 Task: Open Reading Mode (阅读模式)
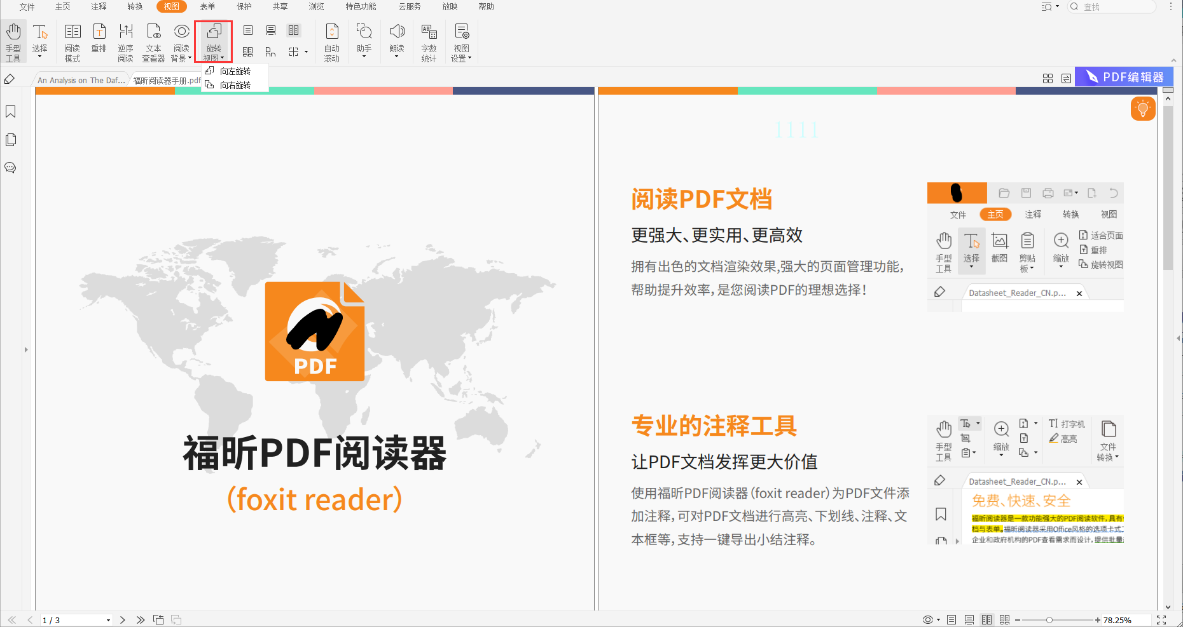tap(73, 43)
